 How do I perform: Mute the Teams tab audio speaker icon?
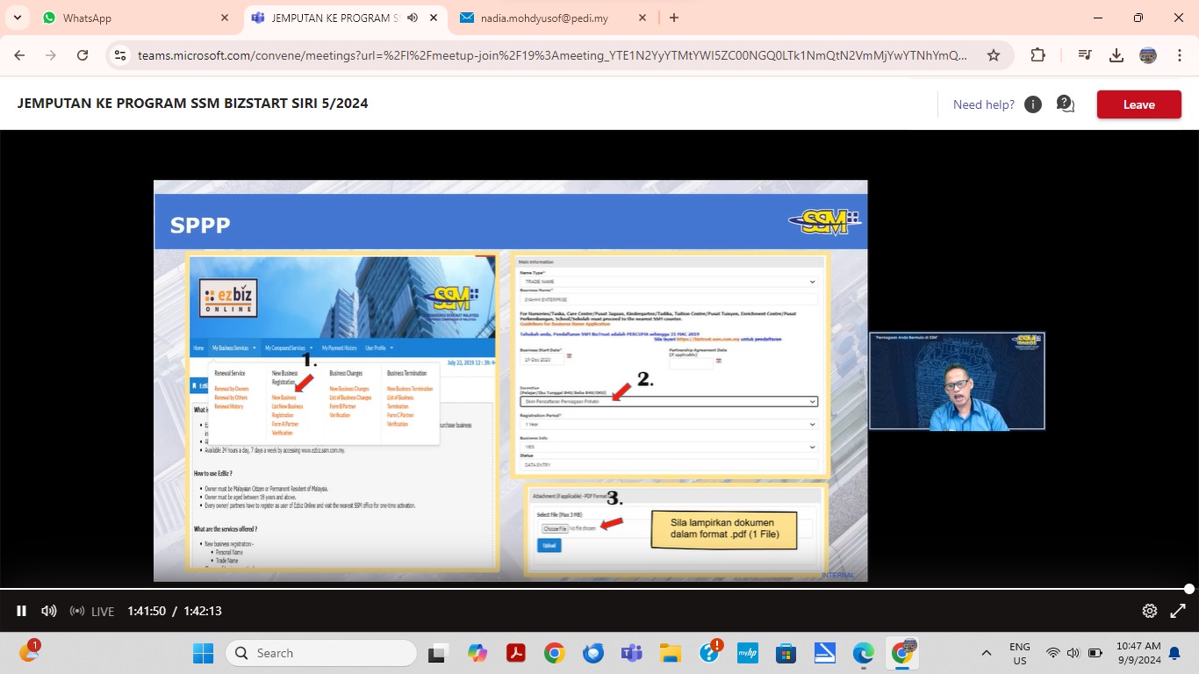pyautogui.click(x=413, y=18)
